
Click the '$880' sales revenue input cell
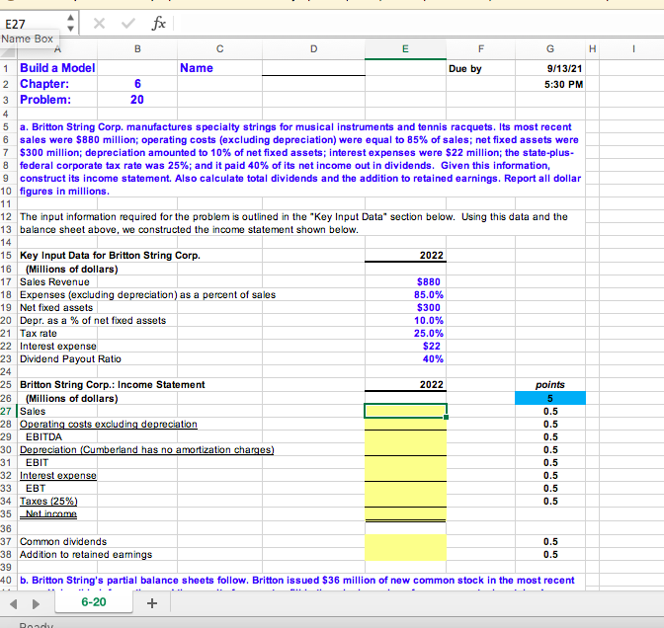pyautogui.click(x=405, y=281)
